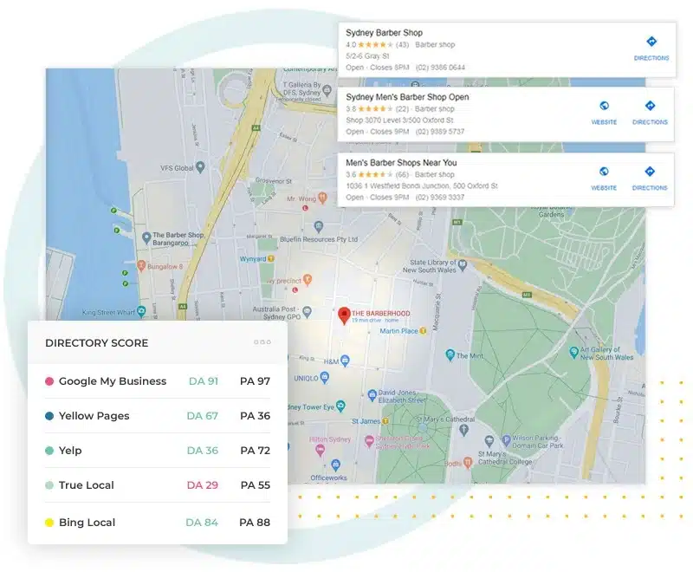Click Directions icon for Sydney Men's Barber Shop Open
This screenshot has height=572, width=693.
click(x=650, y=106)
